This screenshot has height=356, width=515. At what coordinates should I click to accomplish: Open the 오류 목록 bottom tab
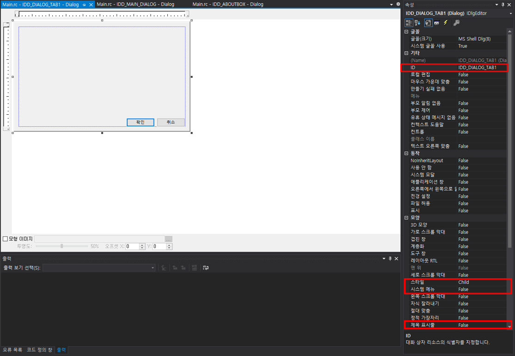(x=12, y=350)
